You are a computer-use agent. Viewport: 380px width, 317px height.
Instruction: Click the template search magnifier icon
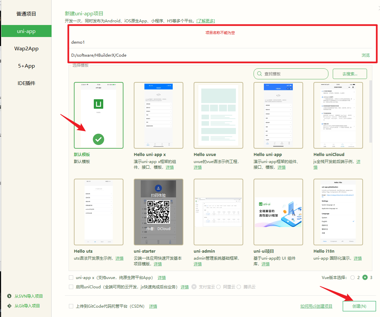[x=259, y=74]
